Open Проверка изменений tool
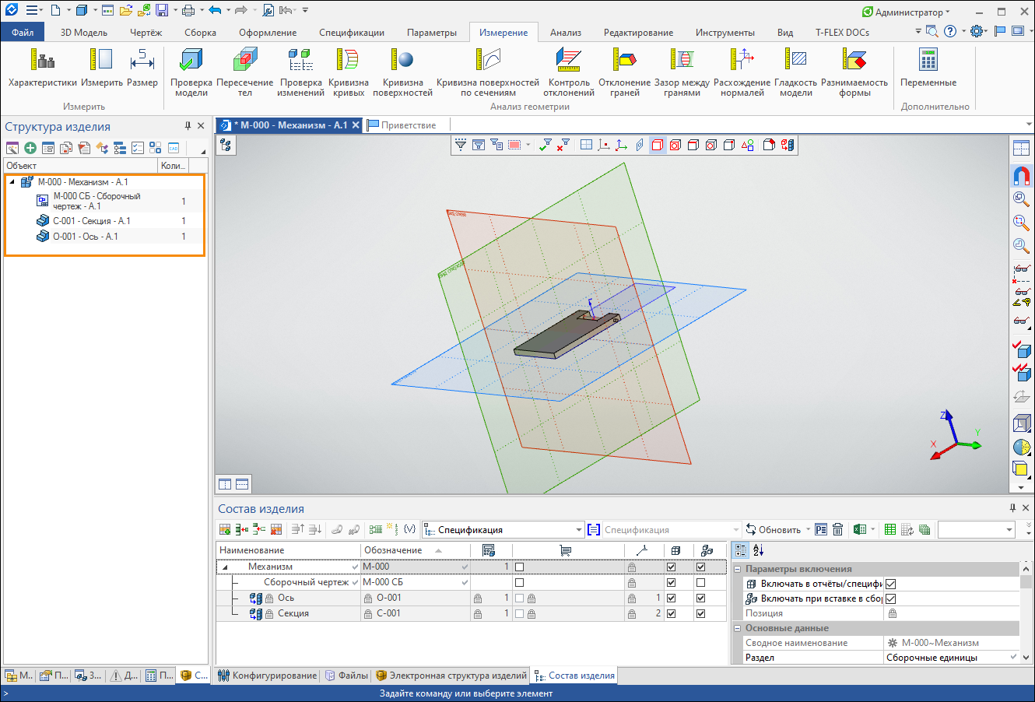Viewport: 1035px width, 702px height. coord(301,72)
